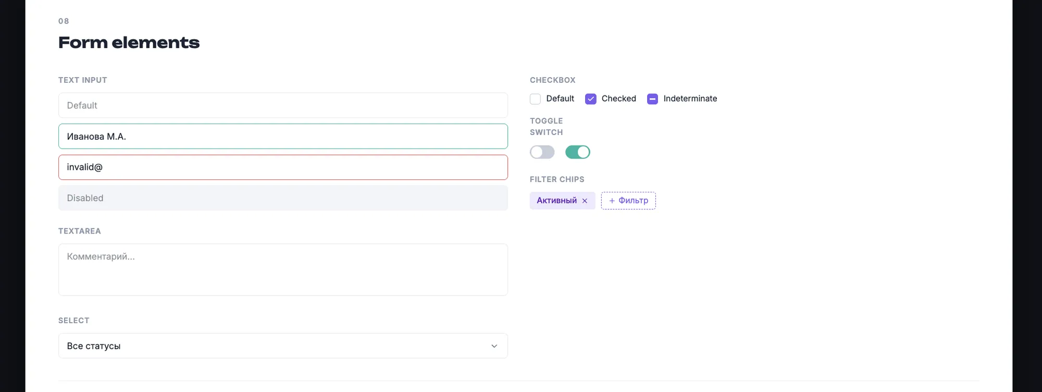The height and width of the screenshot is (392, 1042).
Task: Remove the Активный chip via x icon
Action: pos(585,201)
